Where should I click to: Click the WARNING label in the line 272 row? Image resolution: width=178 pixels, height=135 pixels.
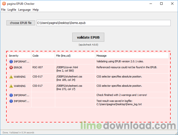(x=20, y=86)
